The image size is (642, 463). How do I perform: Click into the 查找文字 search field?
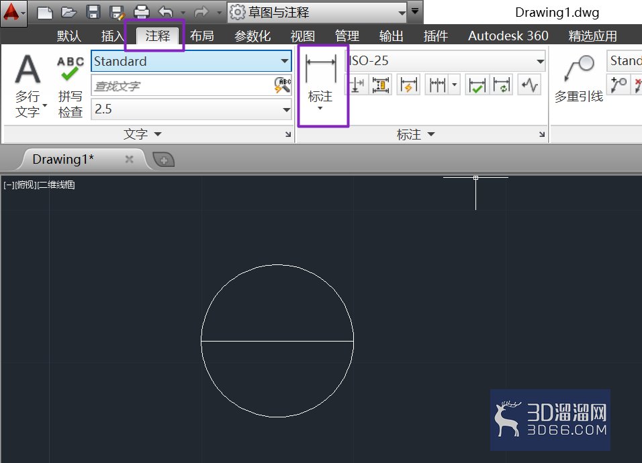[x=182, y=86]
